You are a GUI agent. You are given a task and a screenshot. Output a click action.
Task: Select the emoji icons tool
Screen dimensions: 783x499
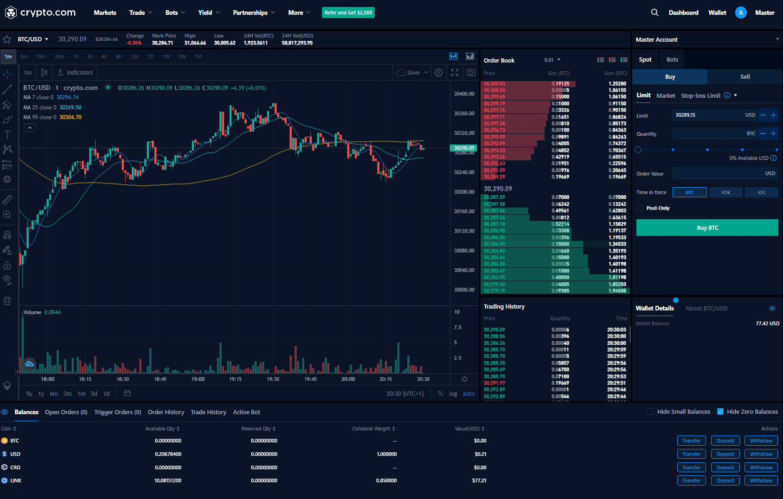point(7,179)
